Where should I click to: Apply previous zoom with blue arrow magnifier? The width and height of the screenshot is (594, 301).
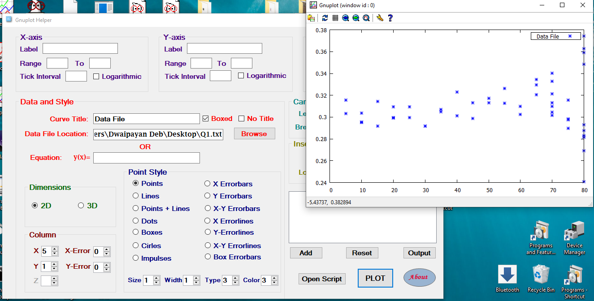346,18
